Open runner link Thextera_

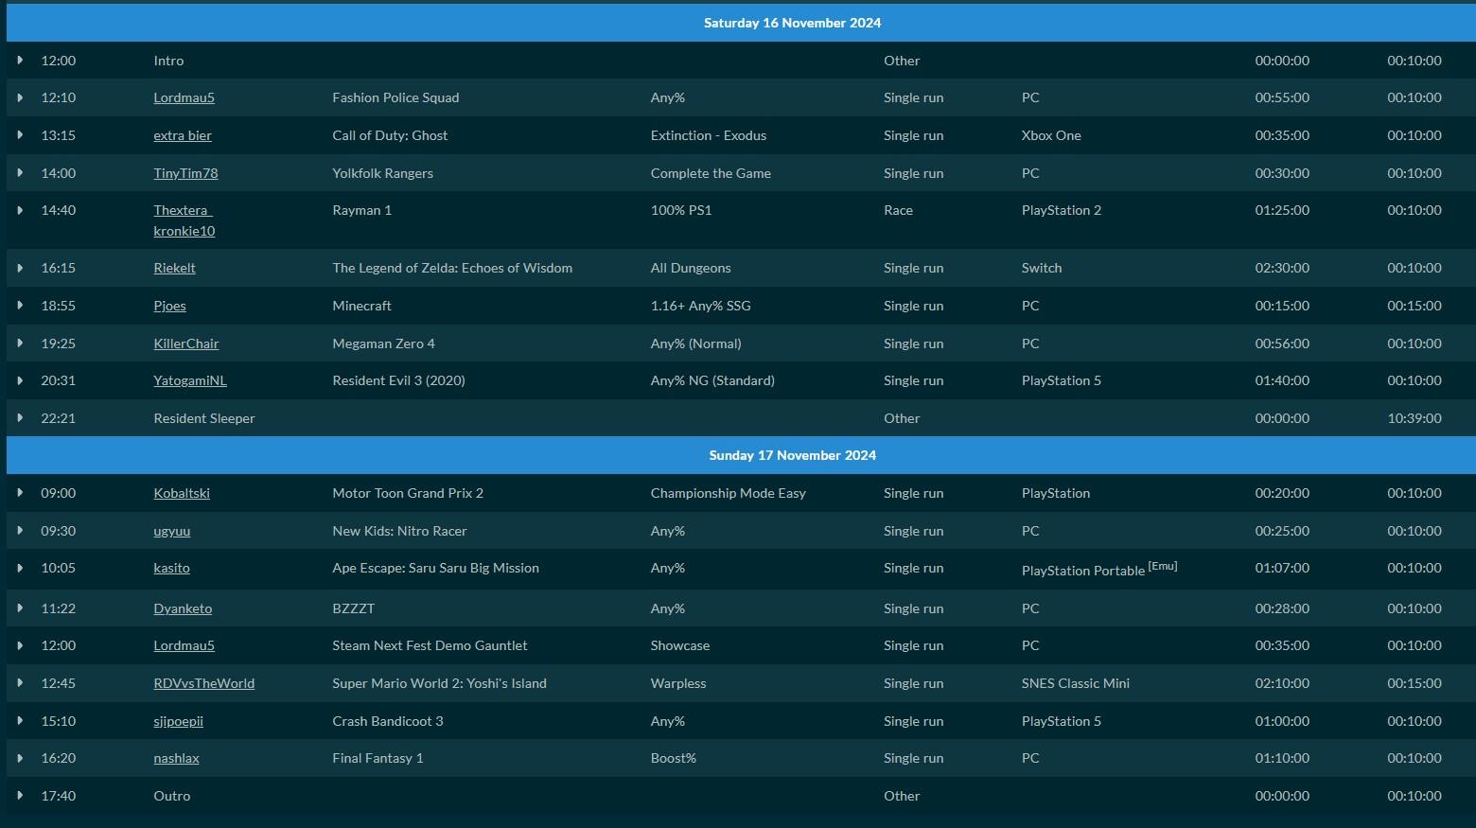pos(183,210)
